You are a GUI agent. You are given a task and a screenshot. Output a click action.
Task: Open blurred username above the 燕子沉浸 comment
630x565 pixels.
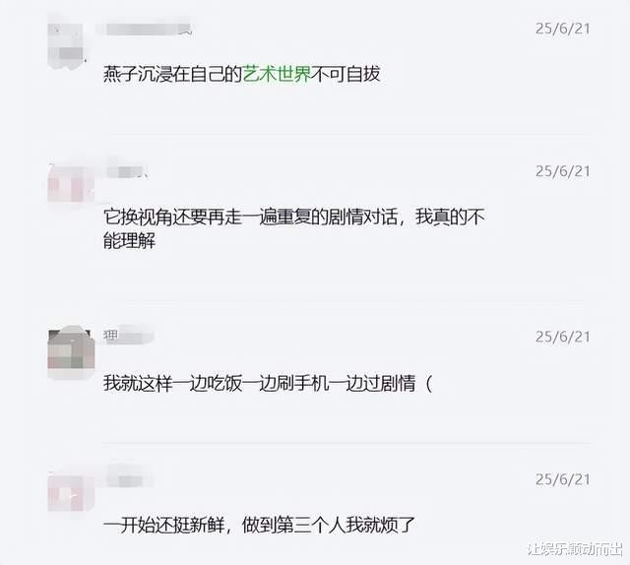pyautogui.click(x=144, y=29)
